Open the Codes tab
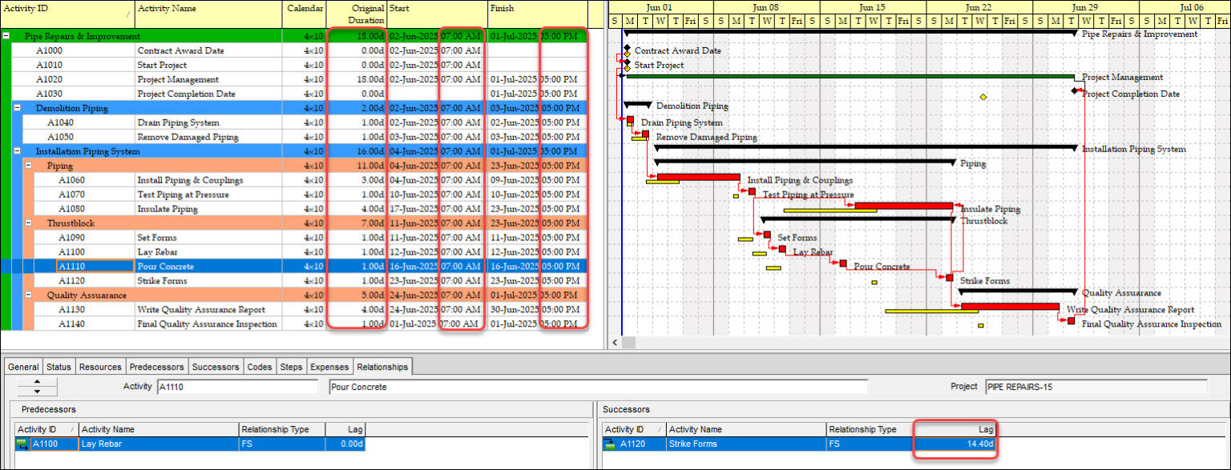 [x=260, y=367]
